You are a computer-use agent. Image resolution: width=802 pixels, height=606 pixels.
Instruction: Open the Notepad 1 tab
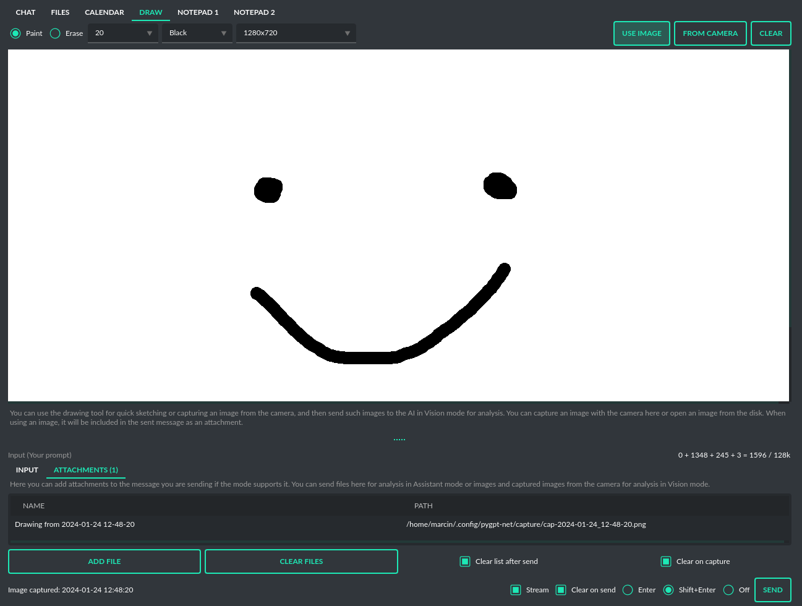click(198, 12)
